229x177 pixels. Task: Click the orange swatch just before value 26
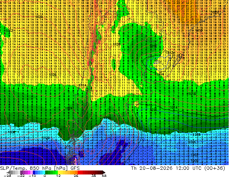[x=76, y=172]
